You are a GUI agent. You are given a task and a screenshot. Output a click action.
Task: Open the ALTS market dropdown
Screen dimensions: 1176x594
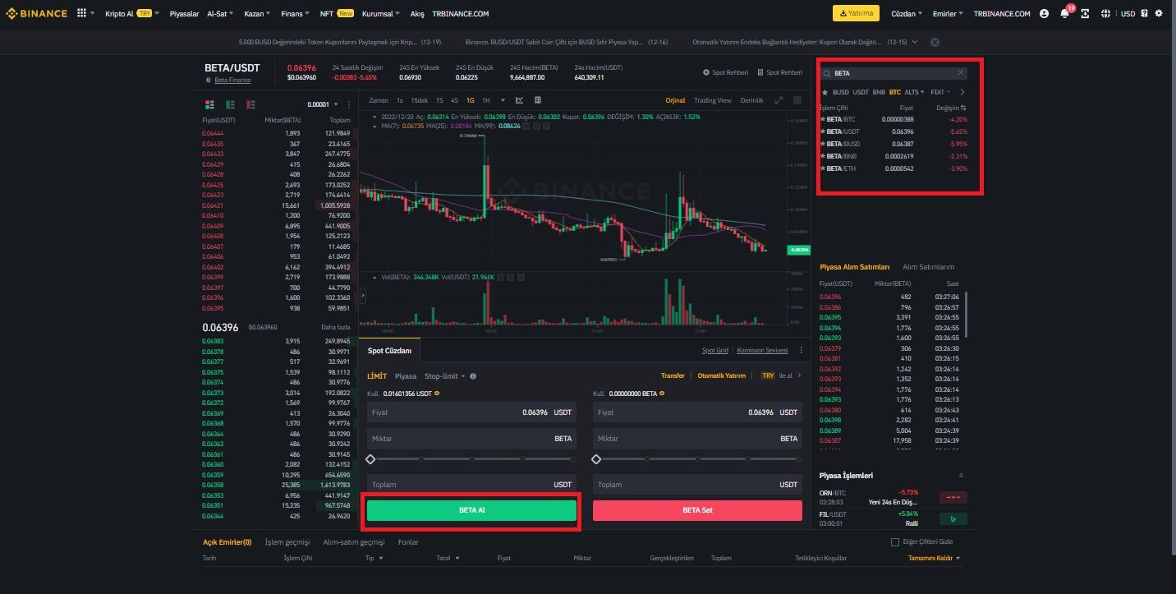coord(914,92)
